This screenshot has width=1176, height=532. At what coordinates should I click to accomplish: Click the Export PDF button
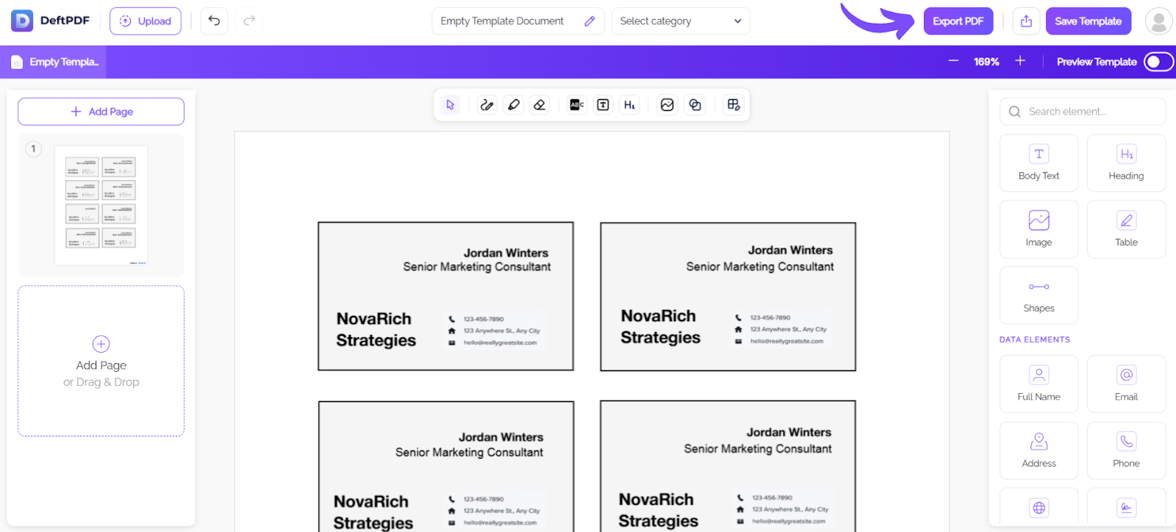coord(958,21)
